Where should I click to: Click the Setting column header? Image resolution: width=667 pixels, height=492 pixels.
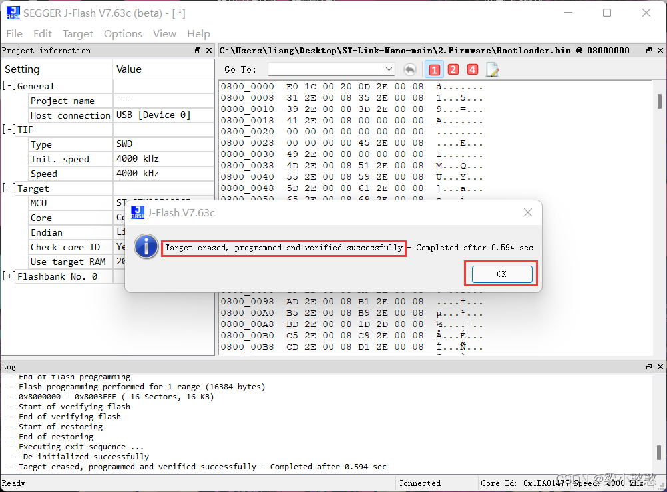pos(57,69)
